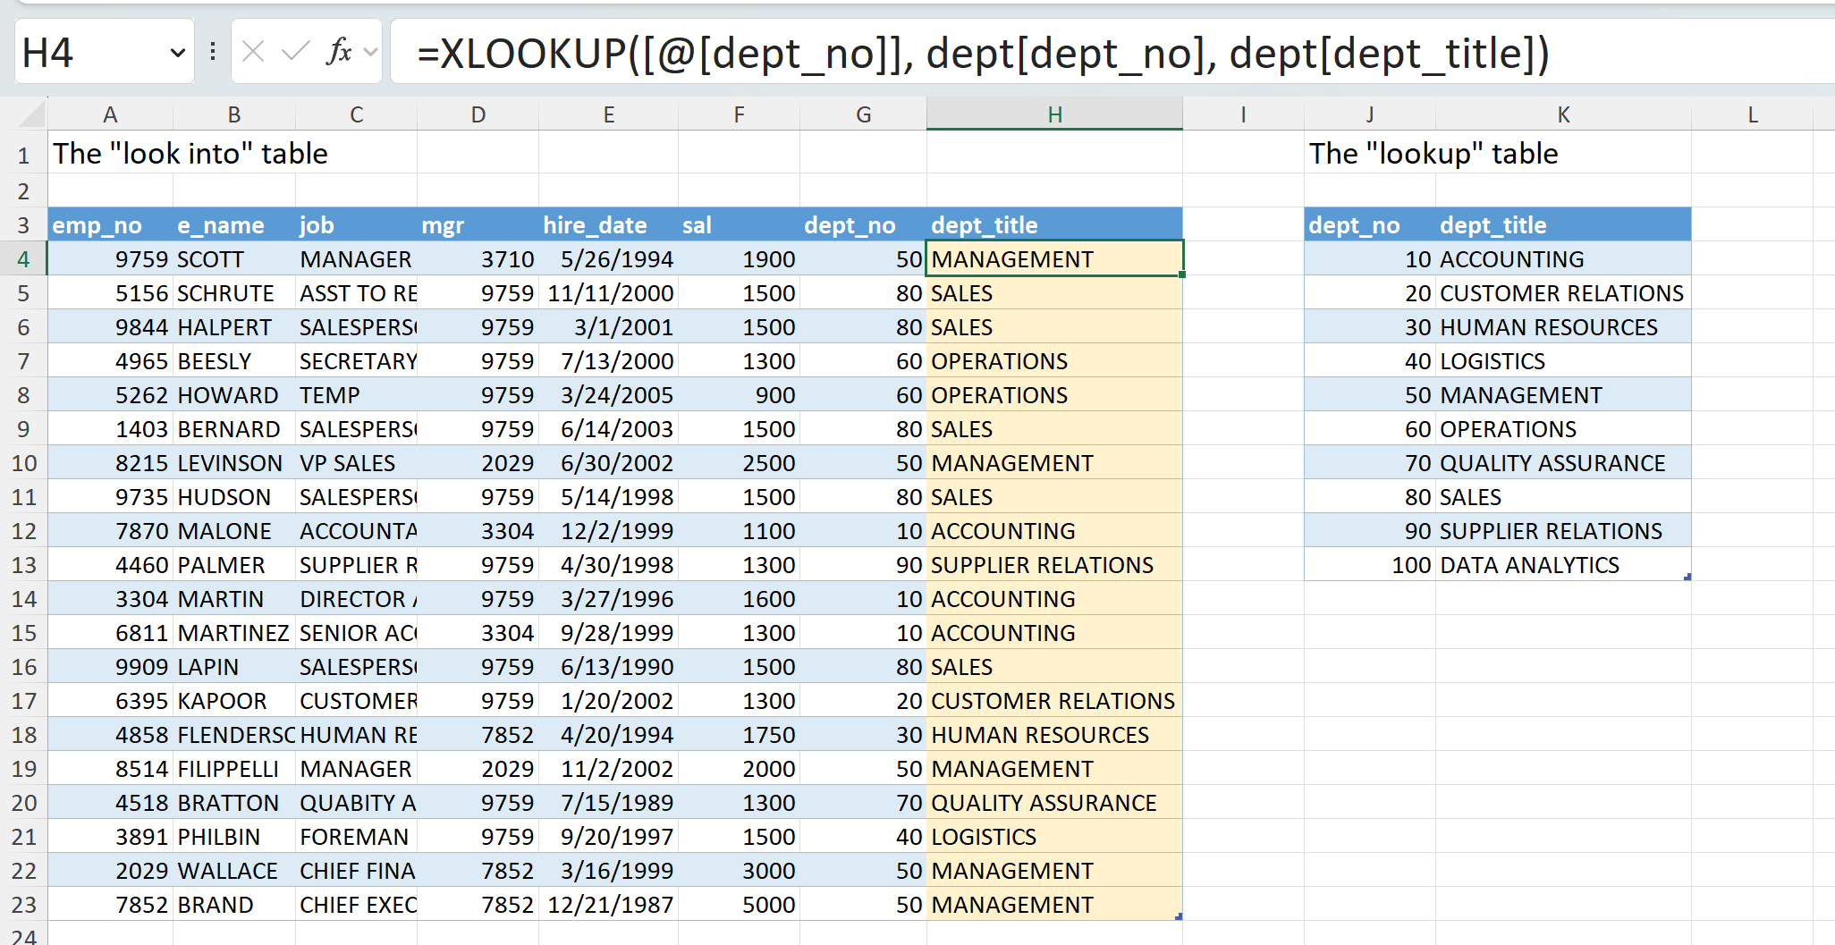Open the Insert Function (fx) dialog
Screen dimensions: 1835x945
[x=339, y=52]
